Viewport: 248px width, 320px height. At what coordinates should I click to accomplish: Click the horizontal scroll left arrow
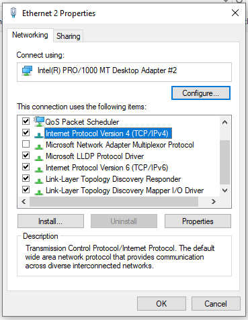pyautogui.click(x=24, y=202)
